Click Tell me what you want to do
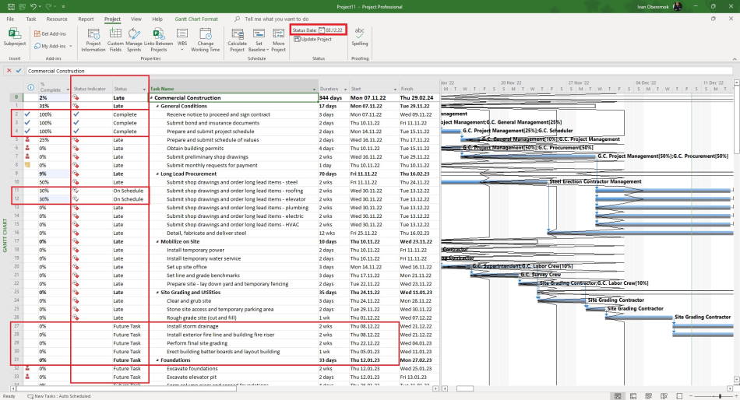Image resolution: width=740 pixels, height=400 pixels. (x=277, y=19)
